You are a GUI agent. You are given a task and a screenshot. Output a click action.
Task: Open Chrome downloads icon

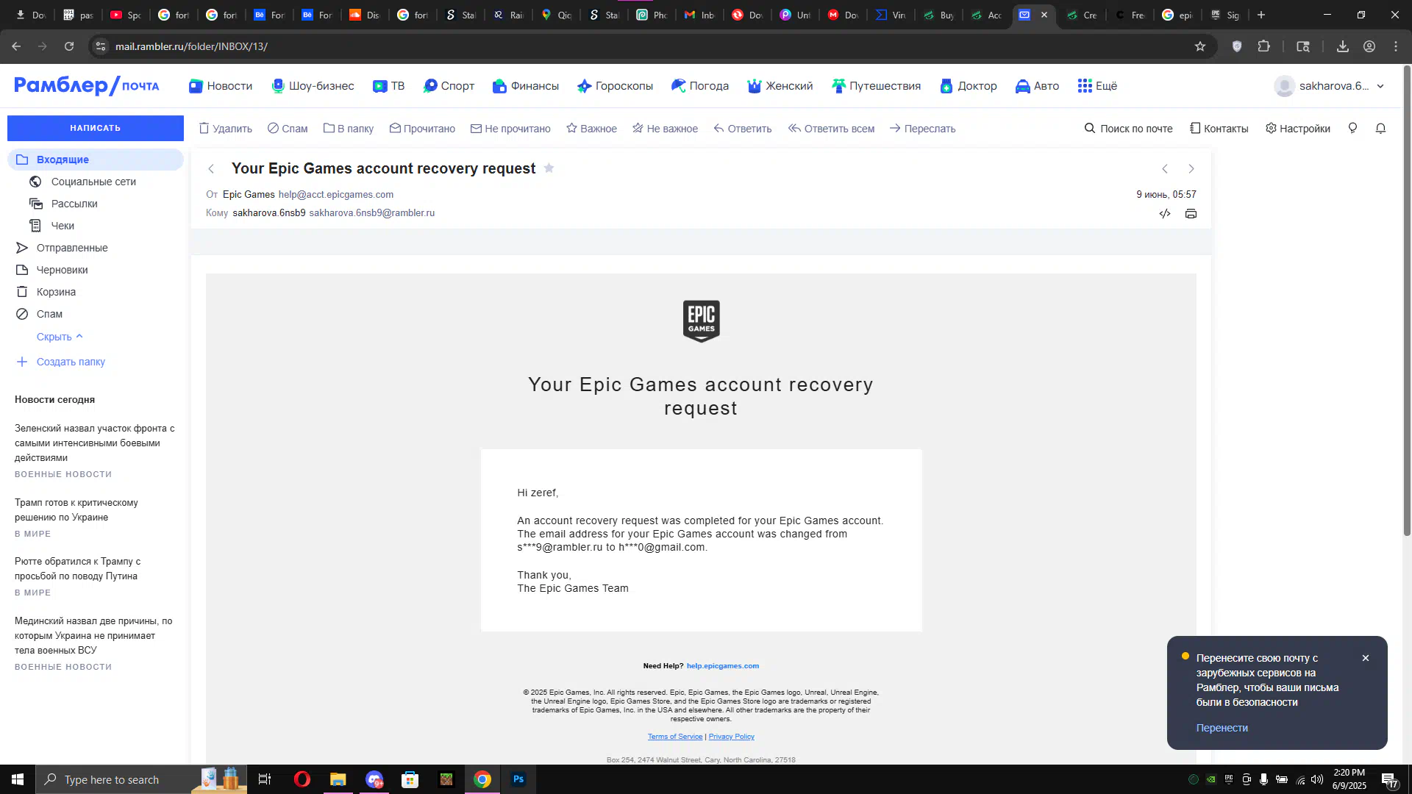point(1343,46)
